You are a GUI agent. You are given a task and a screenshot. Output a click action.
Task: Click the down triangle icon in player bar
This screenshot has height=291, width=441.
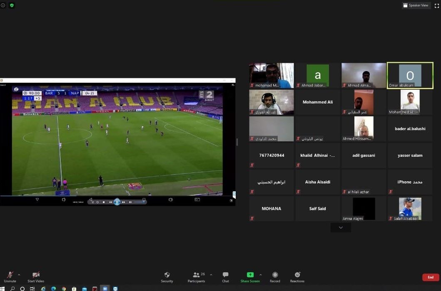click(37, 200)
